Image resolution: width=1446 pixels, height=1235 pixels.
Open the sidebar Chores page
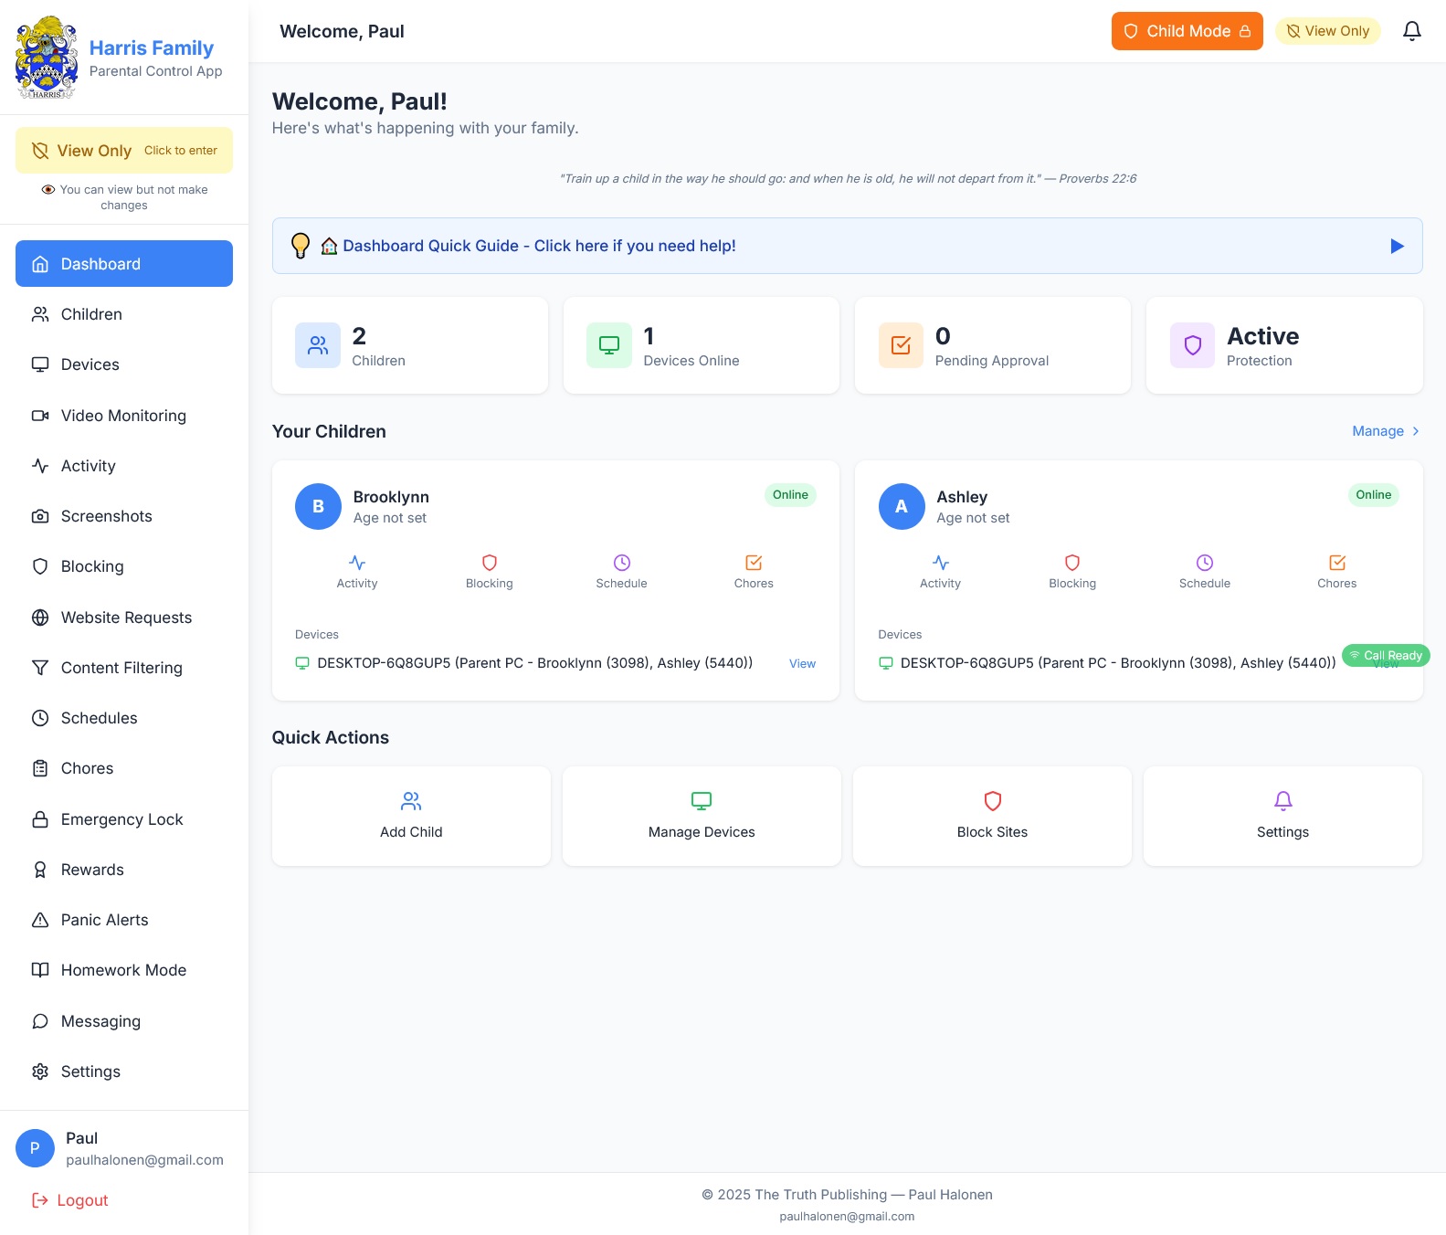pos(124,768)
